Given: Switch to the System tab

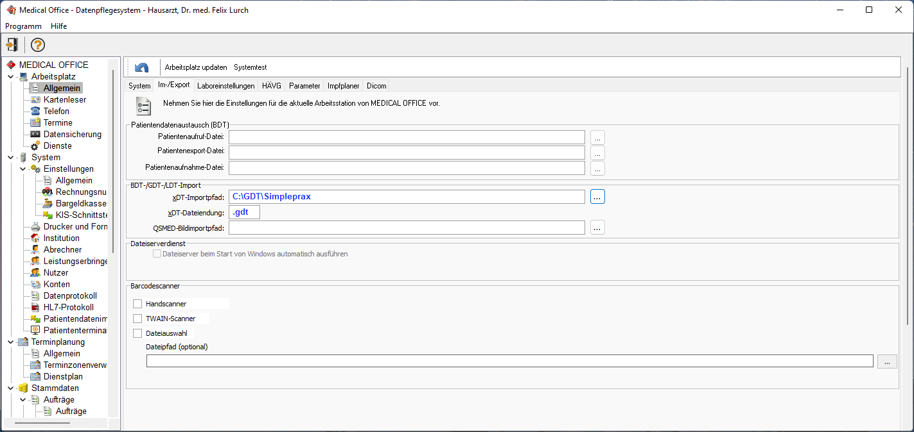Looking at the screenshot, I should 139,85.
